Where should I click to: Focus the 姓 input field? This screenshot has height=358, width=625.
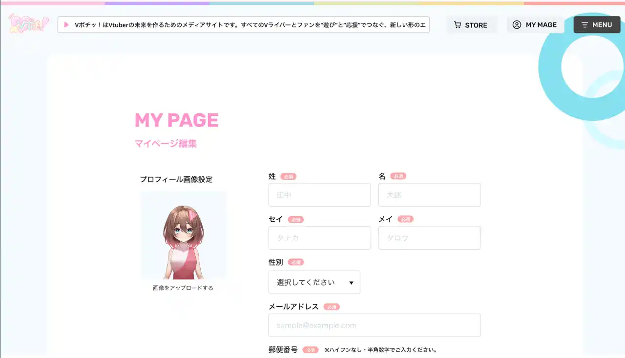click(320, 195)
